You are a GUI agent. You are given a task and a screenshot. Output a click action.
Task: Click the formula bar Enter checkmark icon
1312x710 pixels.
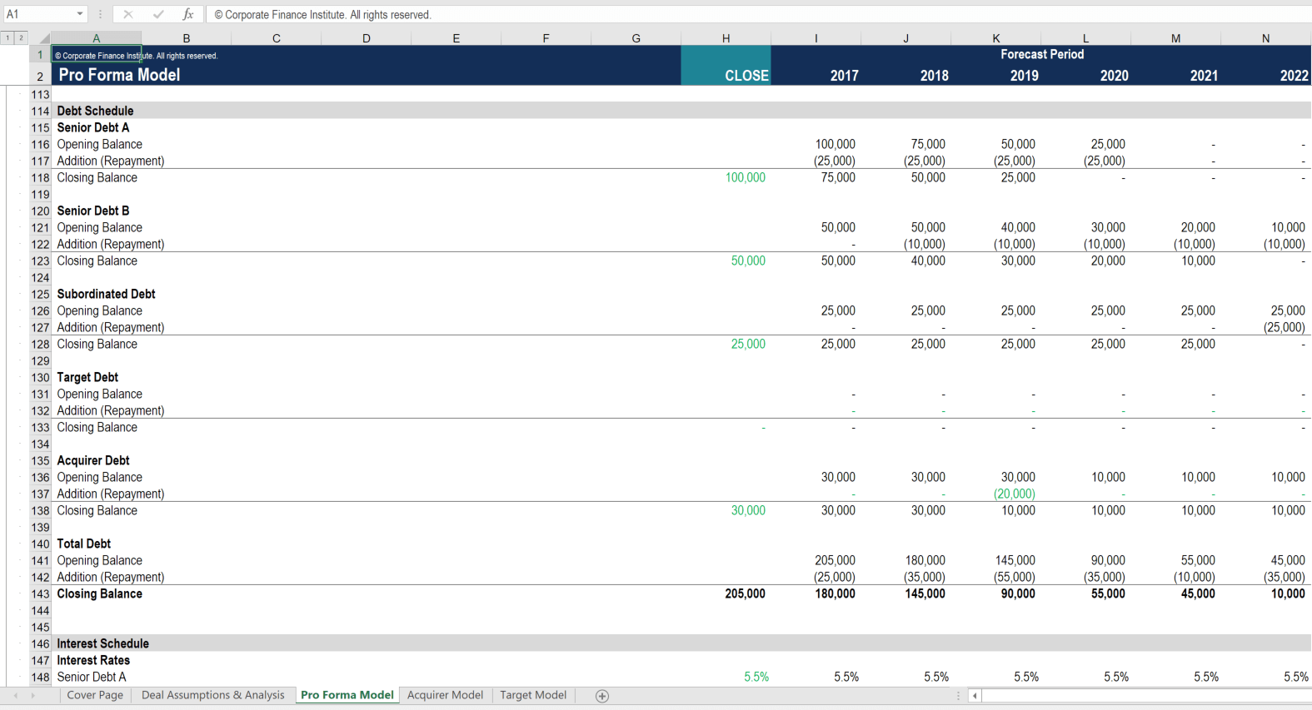click(x=158, y=14)
